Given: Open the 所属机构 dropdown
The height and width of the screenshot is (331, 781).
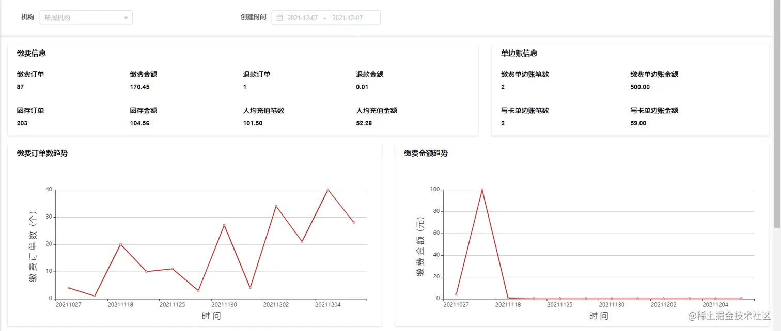Looking at the screenshot, I should click(x=86, y=18).
